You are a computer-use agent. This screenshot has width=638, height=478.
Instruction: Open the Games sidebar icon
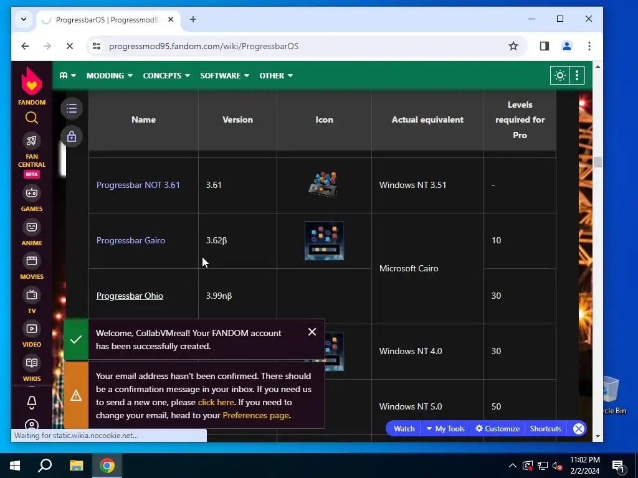pos(31,193)
